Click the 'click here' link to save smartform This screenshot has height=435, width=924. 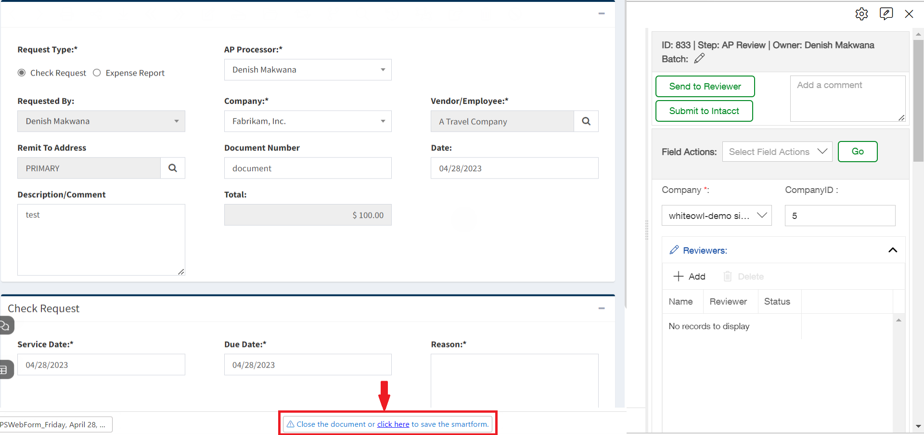point(393,424)
